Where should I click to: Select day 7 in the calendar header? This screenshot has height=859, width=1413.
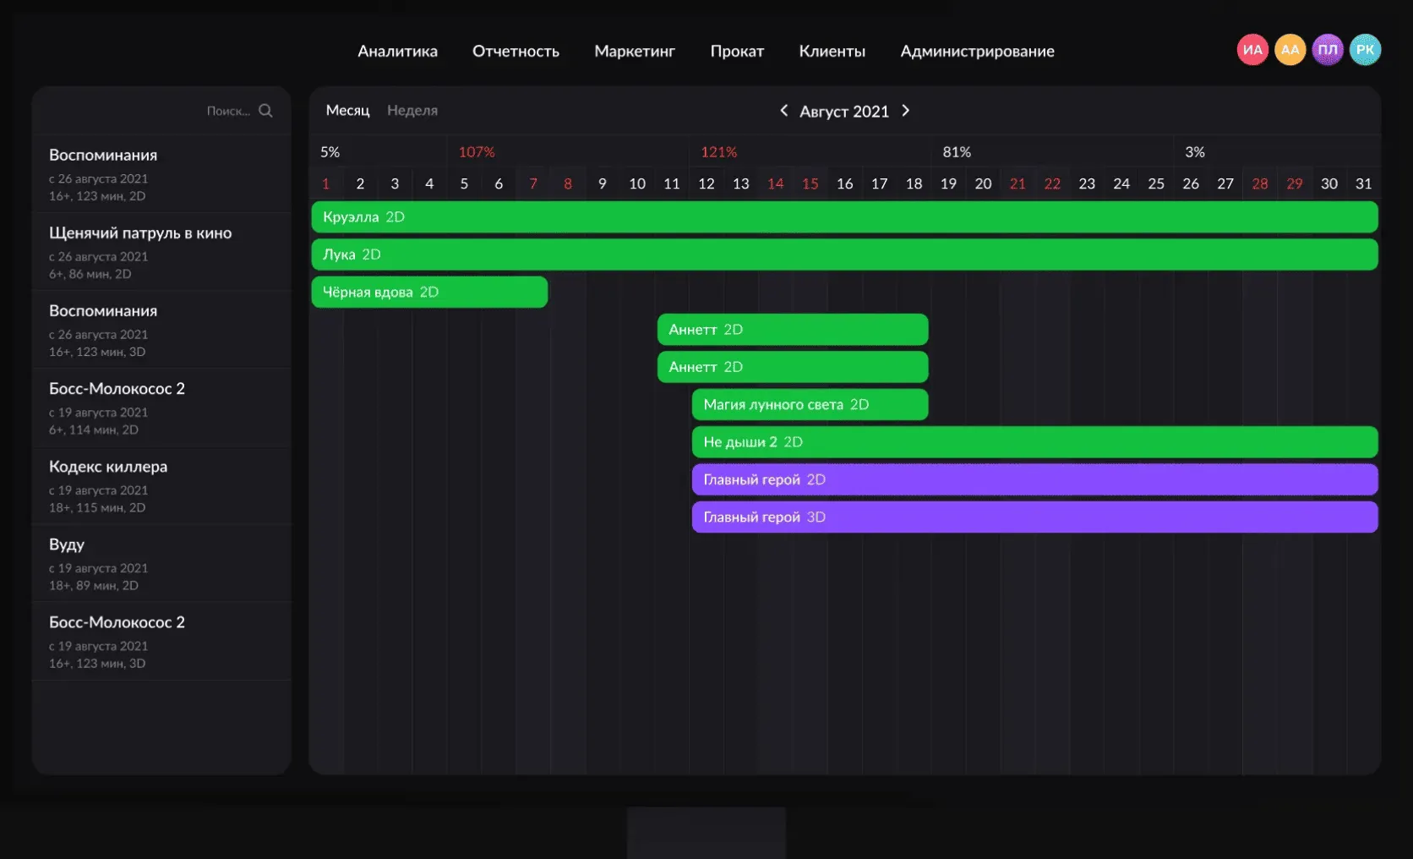tap(533, 183)
